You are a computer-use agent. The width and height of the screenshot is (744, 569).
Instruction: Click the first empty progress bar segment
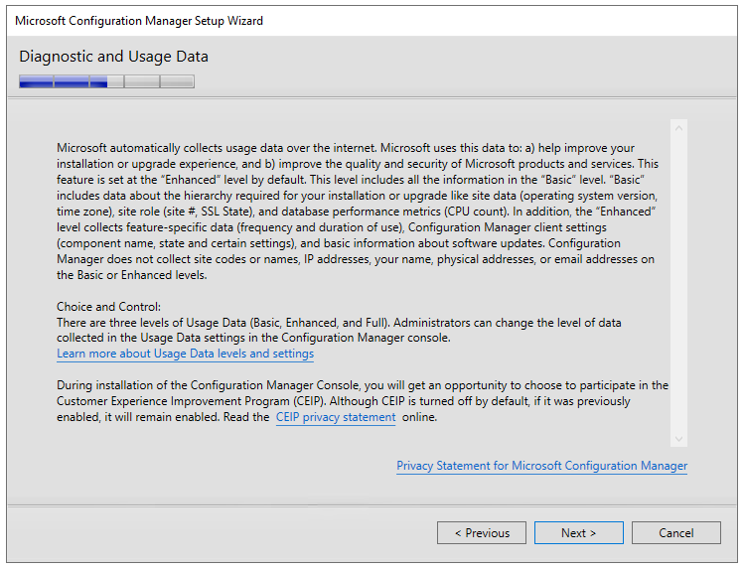click(x=142, y=81)
